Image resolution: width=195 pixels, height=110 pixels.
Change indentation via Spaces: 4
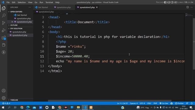134,103
